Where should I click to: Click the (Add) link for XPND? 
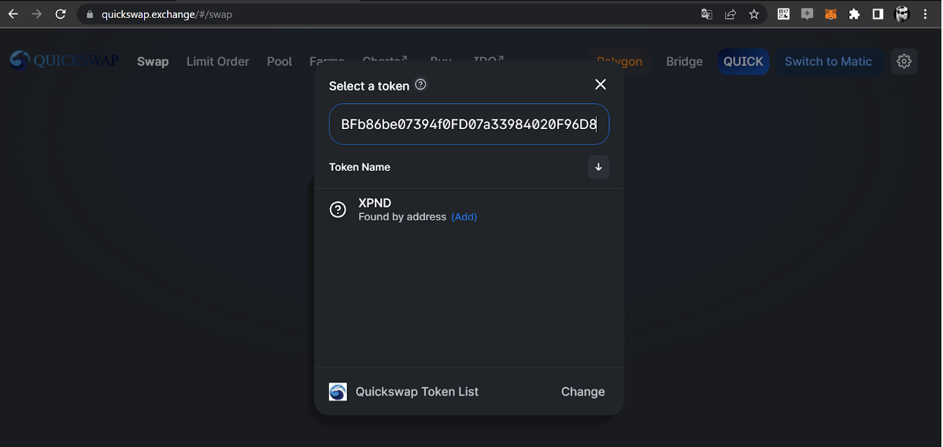click(464, 216)
